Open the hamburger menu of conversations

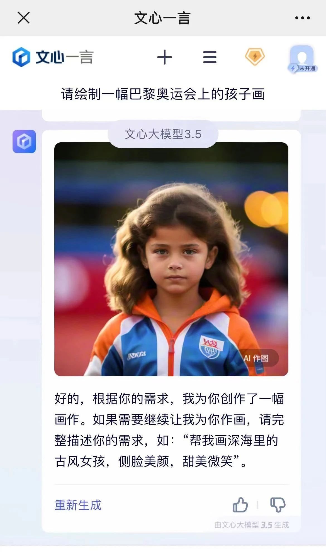(x=210, y=57)
